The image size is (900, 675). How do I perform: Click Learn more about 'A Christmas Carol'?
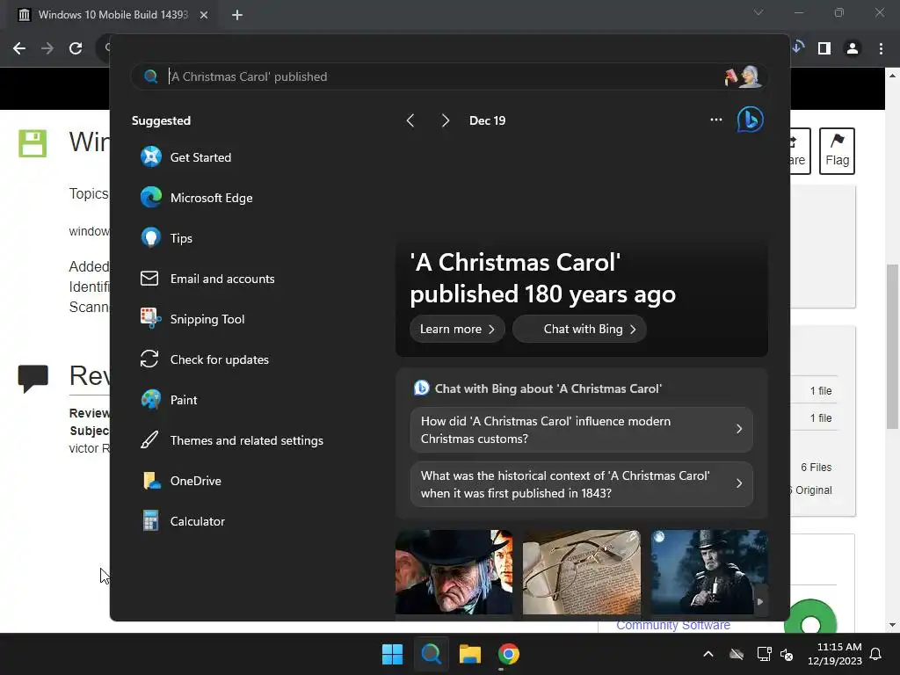coord(457,329)
